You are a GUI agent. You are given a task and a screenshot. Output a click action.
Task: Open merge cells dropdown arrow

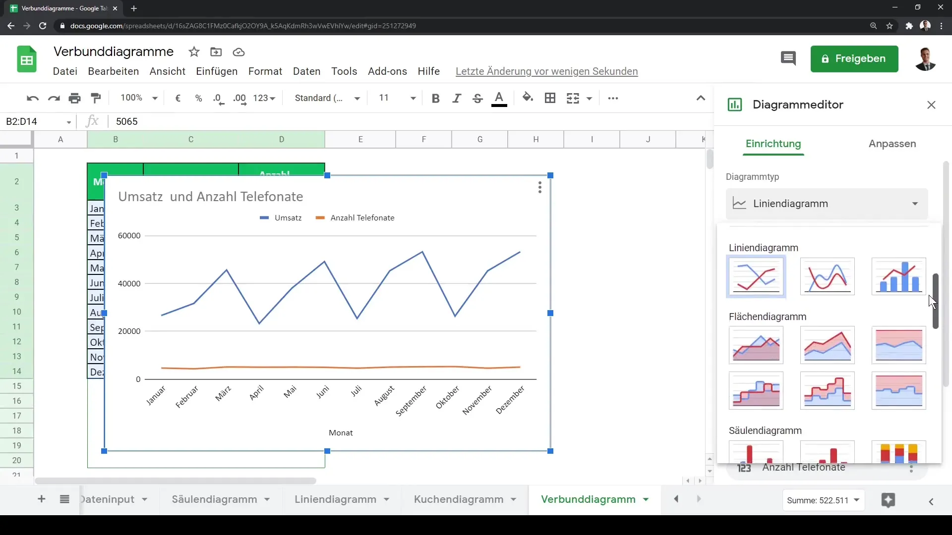pyautogui.click(x=590, y=99)
